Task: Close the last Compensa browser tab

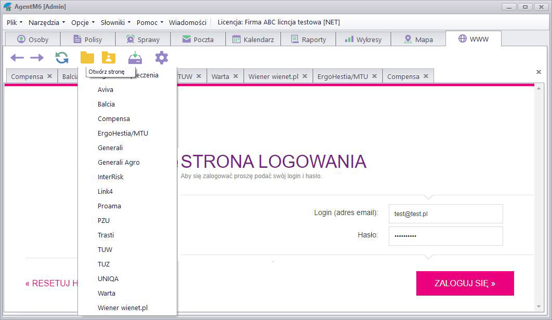Action: point(426,76)
